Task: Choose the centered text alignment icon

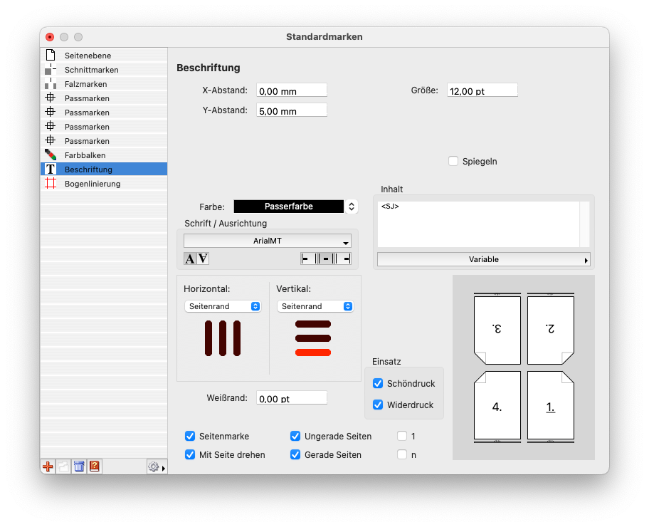Action: (x=326, y=259)
